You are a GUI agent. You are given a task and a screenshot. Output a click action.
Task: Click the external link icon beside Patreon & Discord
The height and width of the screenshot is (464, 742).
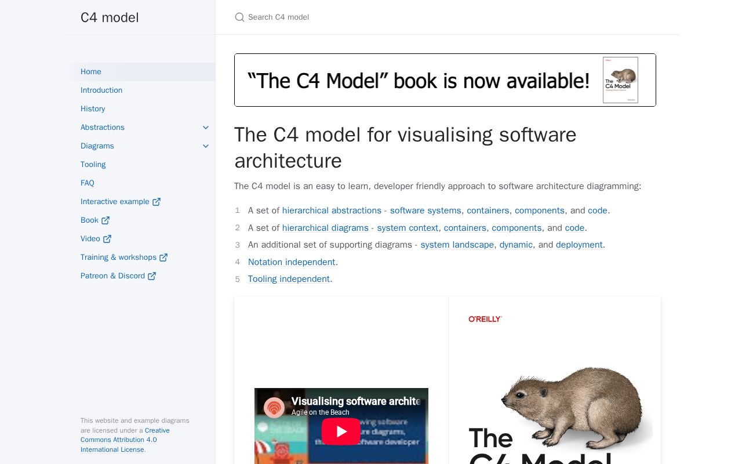pyautogui.click(x=152, y=276)
